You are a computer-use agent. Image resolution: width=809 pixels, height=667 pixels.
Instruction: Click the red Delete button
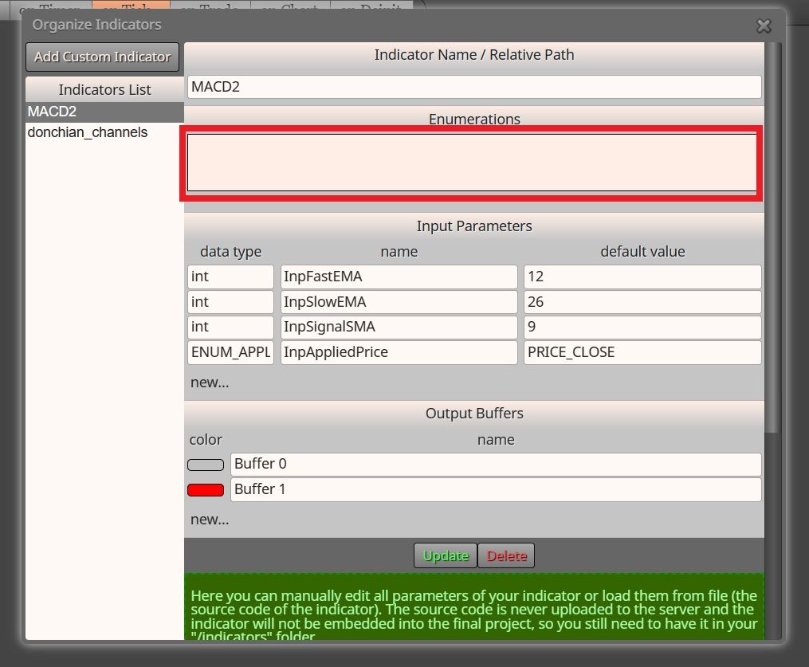[x=506, y=555]
